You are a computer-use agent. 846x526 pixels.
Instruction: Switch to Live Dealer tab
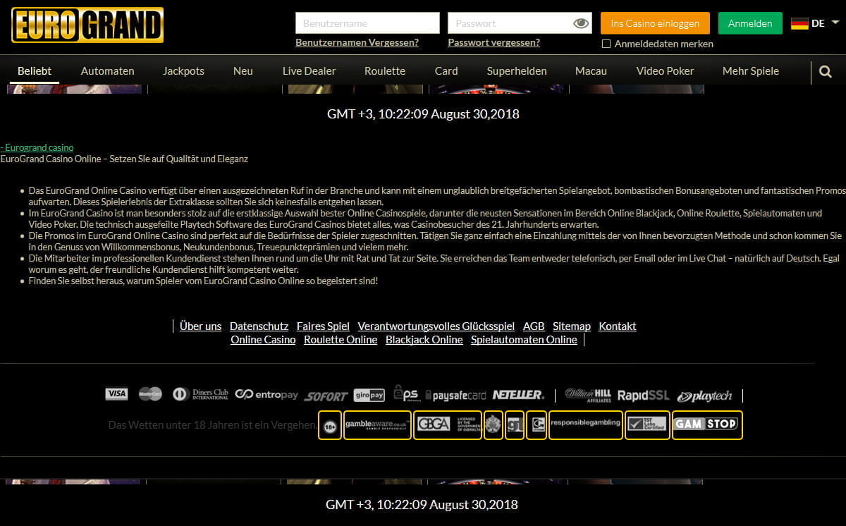click(309, 71)
